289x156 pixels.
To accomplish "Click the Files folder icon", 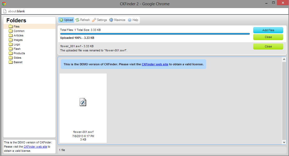I will point(11,26).
